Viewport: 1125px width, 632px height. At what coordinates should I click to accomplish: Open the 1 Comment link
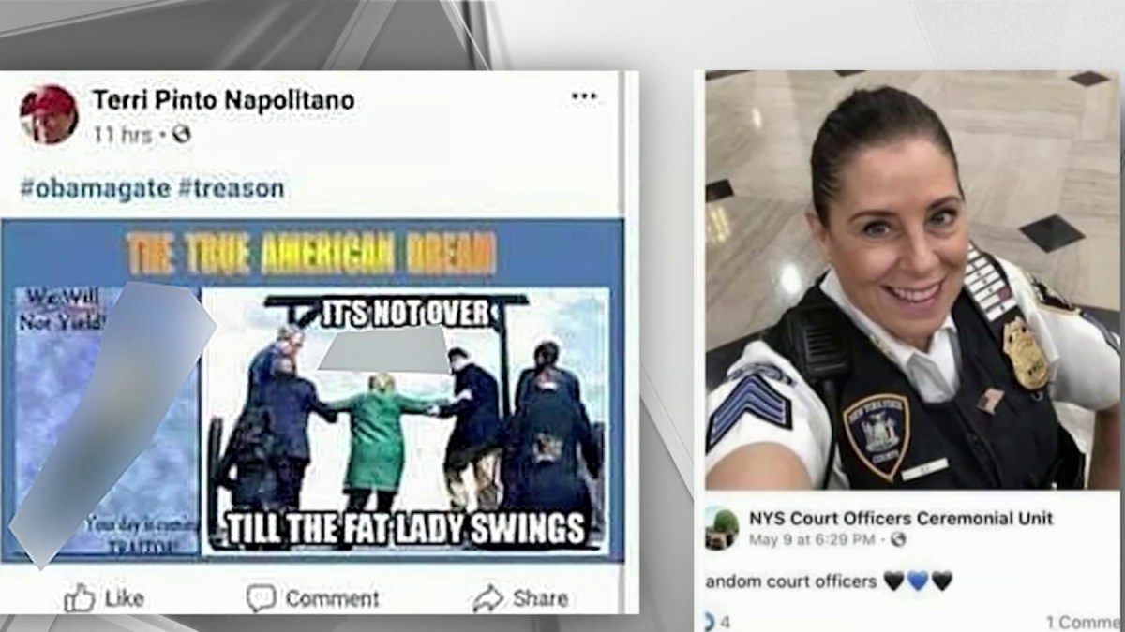pos(1083,622)
